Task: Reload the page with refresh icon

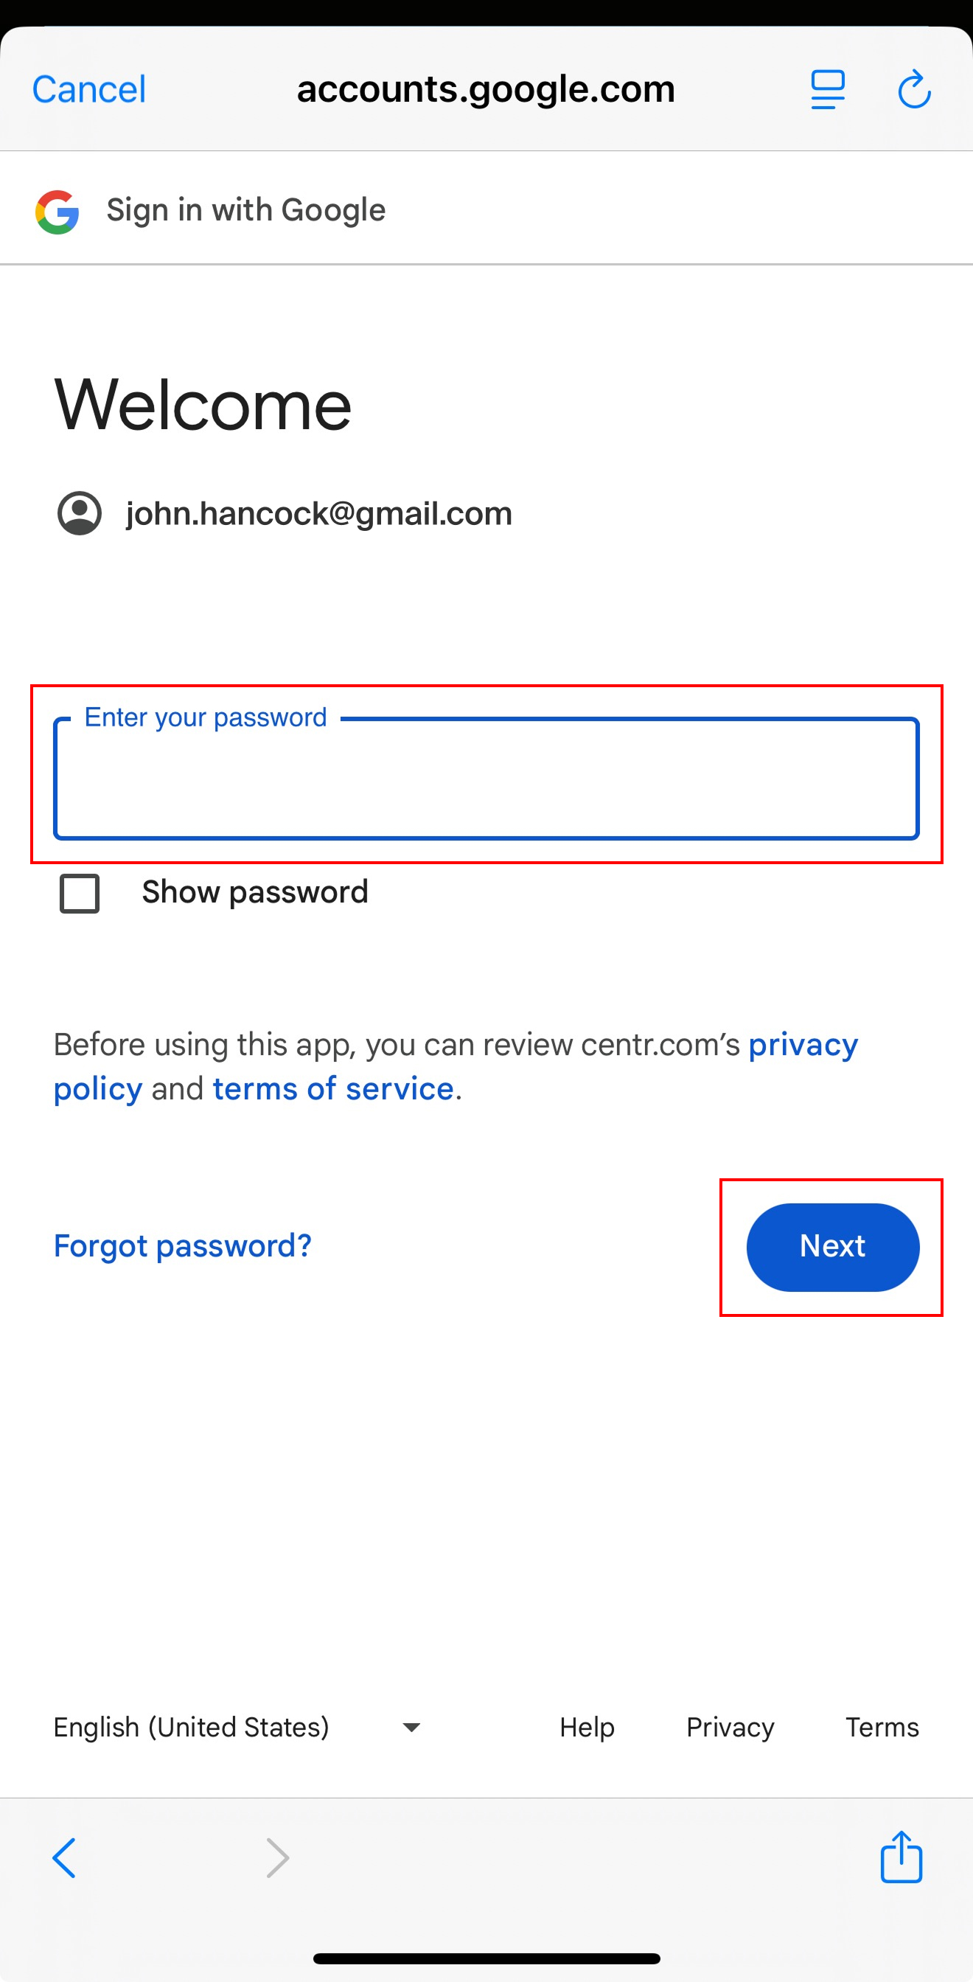Action: (914, 89)
